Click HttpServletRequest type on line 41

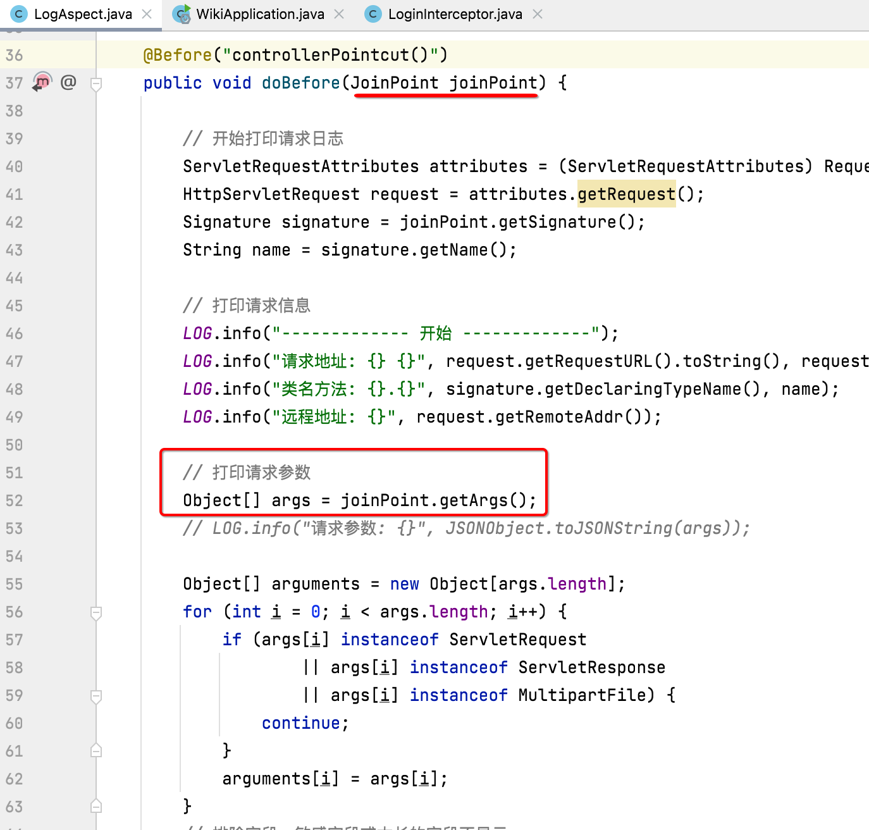[x=271, y=194]
